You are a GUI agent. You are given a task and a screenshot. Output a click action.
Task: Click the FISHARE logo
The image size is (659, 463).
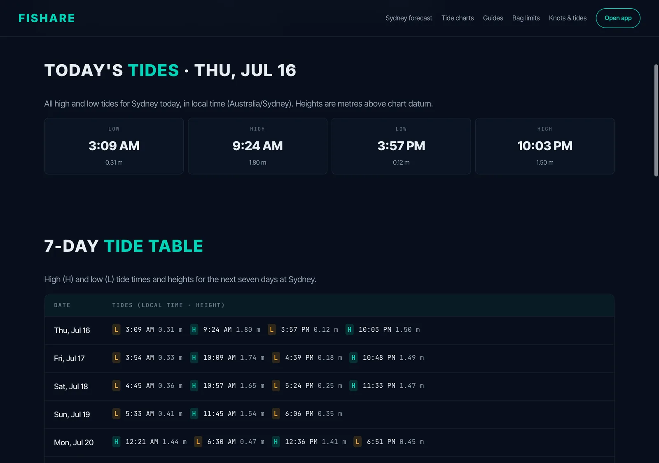click(x=47, y=18)
